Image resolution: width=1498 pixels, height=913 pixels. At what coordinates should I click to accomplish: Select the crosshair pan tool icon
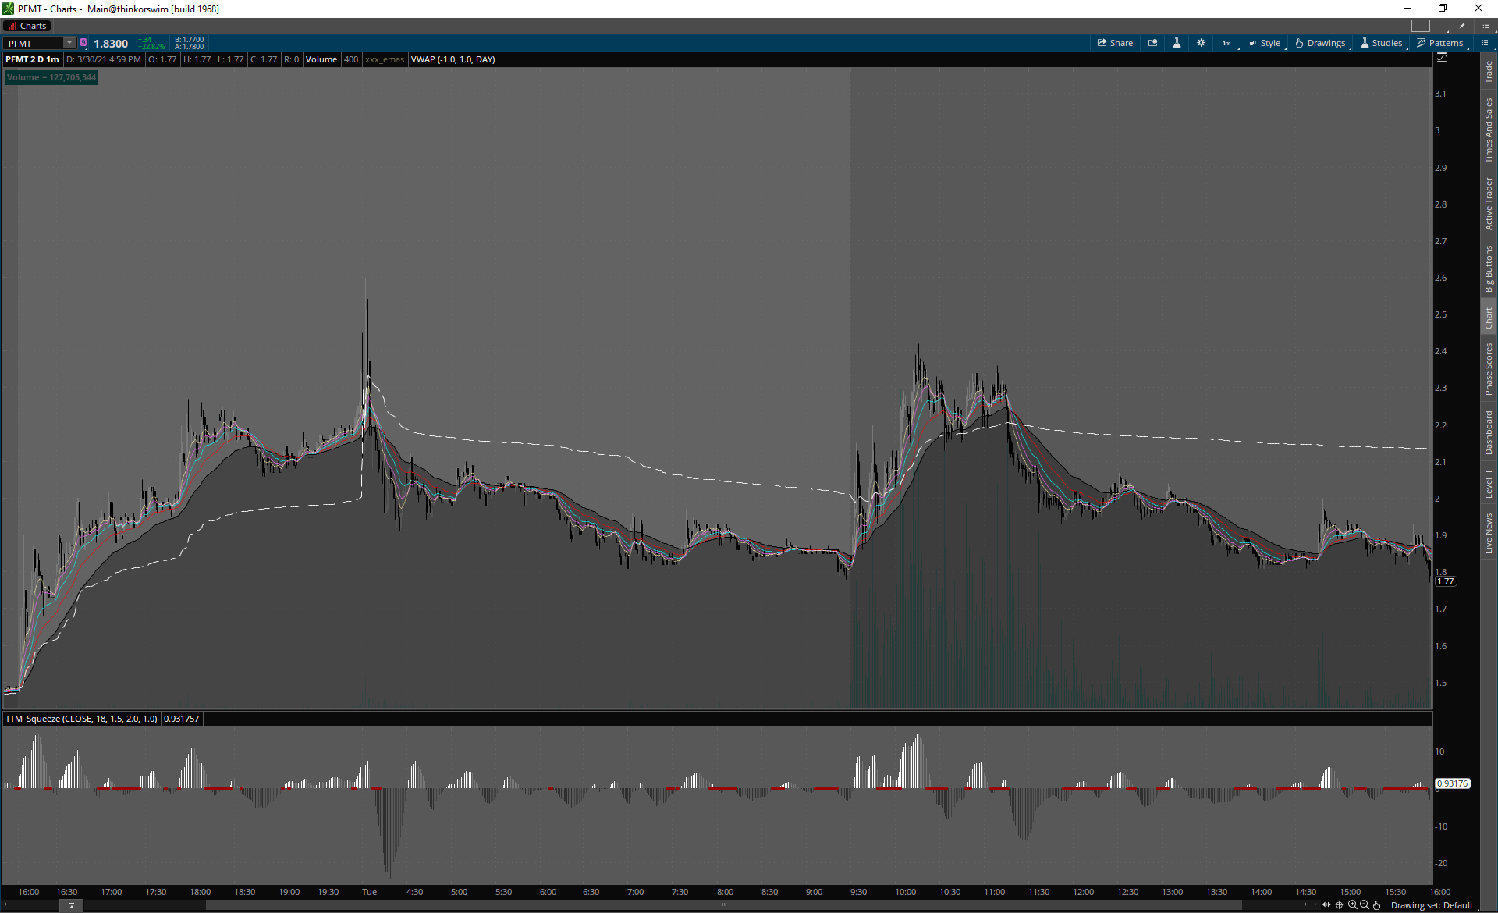1340,905
